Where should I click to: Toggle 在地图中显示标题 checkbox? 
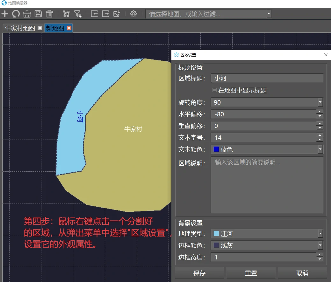[x=214, y=90]
